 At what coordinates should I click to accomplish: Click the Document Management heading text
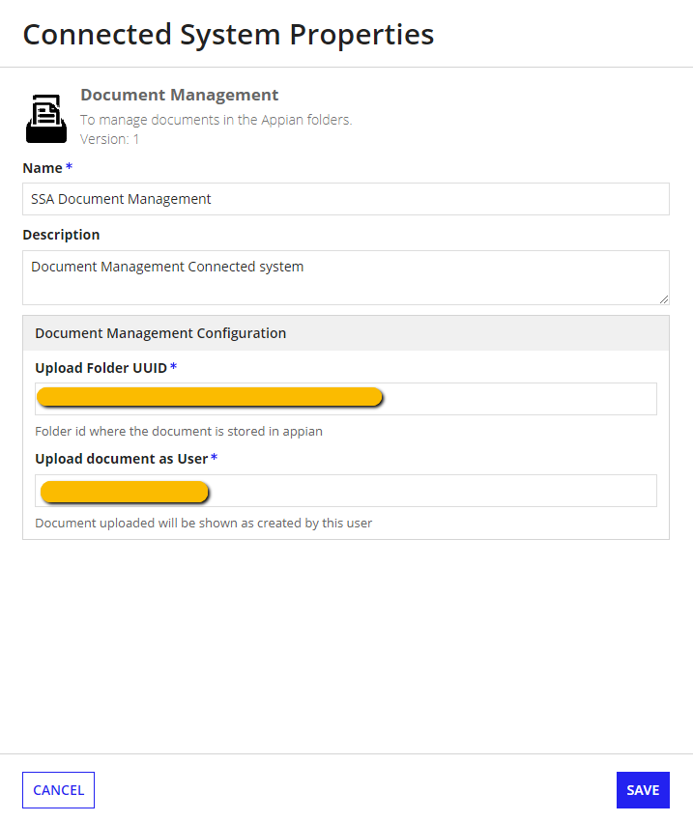pos(179,95)
